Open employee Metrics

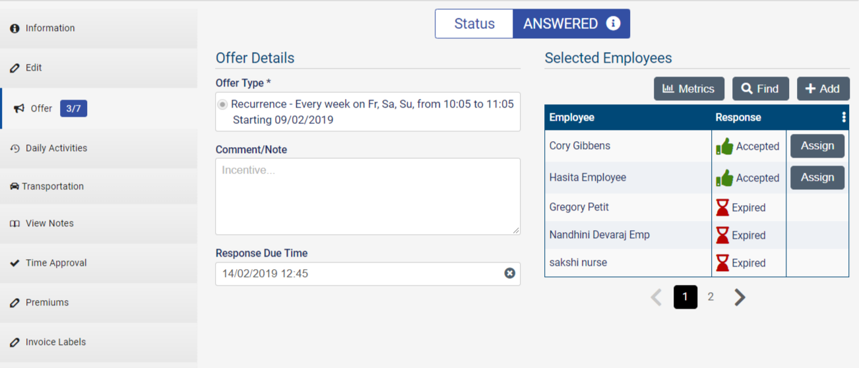[689, 89]
